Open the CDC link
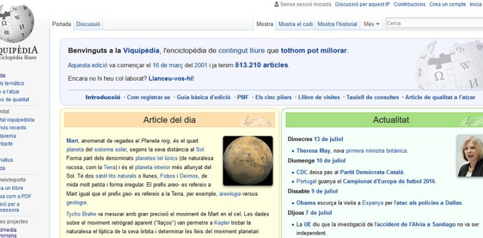 302,172
